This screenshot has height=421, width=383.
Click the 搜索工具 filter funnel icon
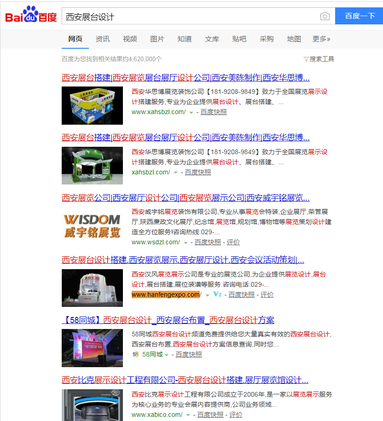click(x=306, y=59)
